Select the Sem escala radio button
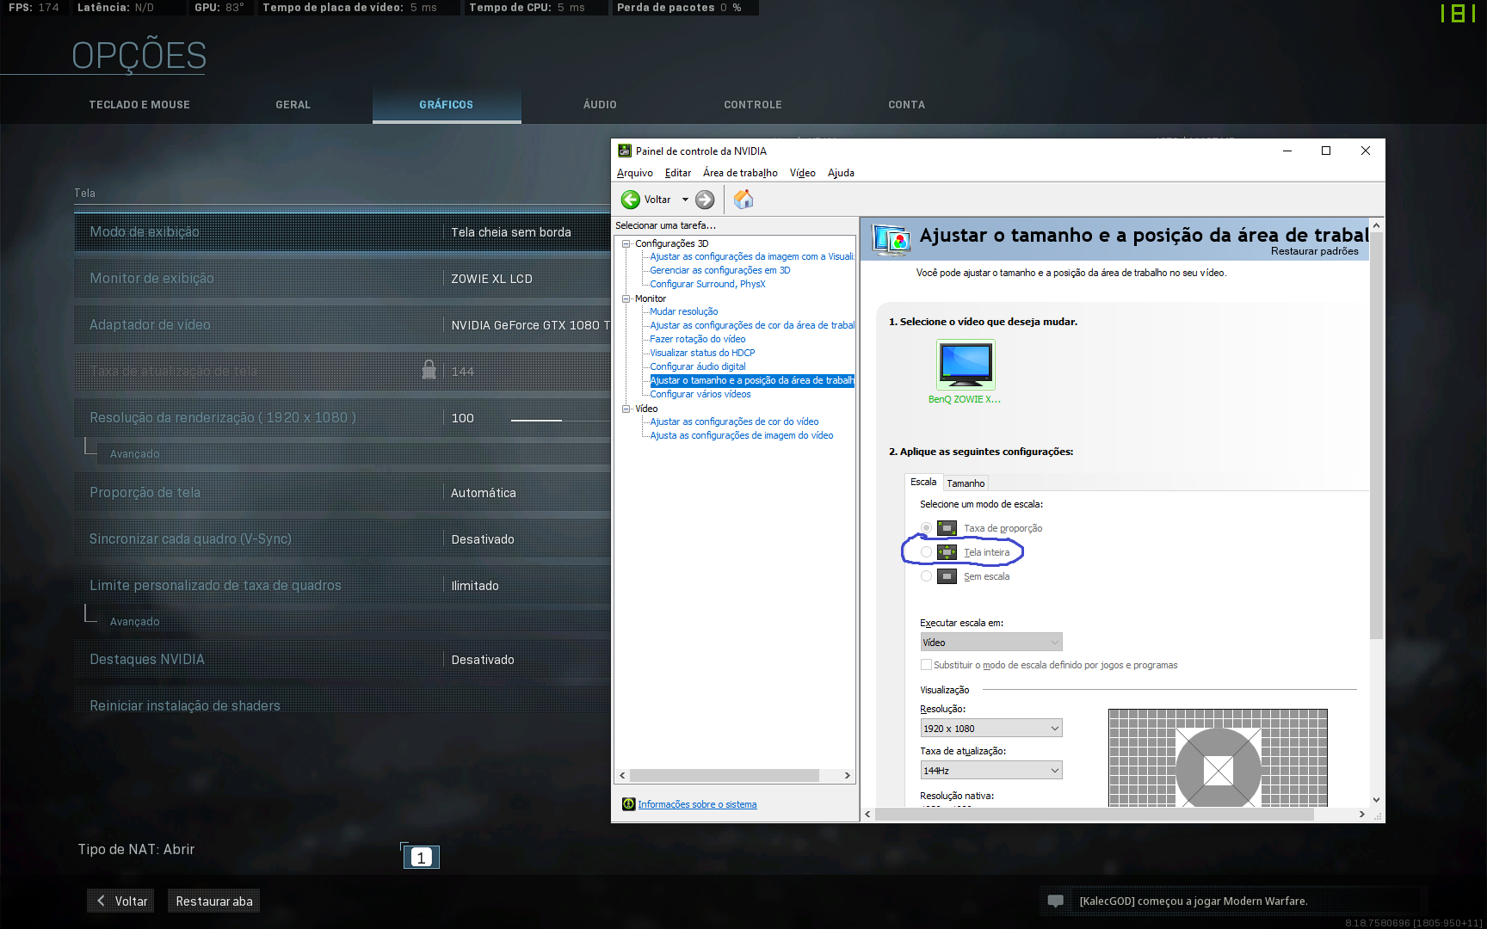1487x929 pixels. tap(926, 576)
